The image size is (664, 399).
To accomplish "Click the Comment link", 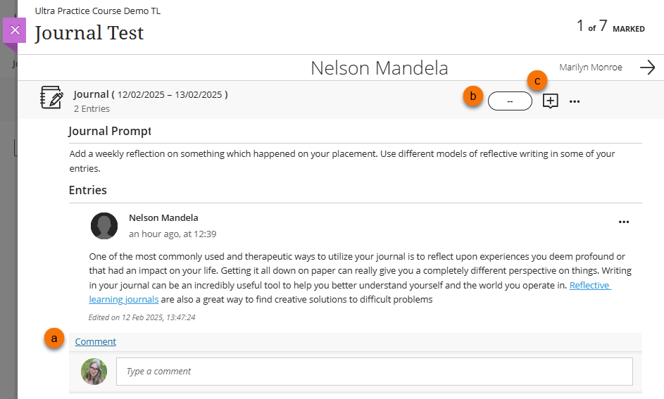I will click(x=96, y=342).
